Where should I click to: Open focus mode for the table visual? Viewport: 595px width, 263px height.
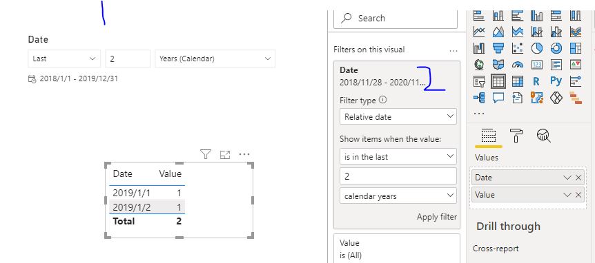pos(225,154)
